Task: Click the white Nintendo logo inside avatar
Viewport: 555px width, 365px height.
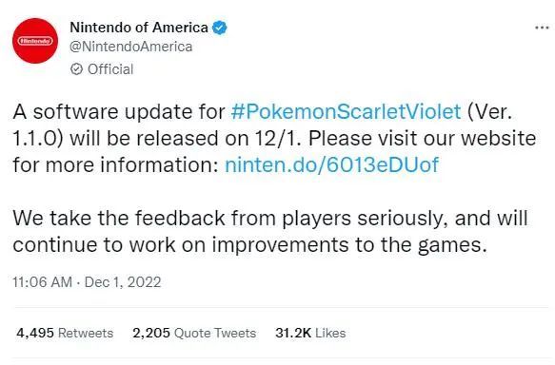Action: point(35,41)
